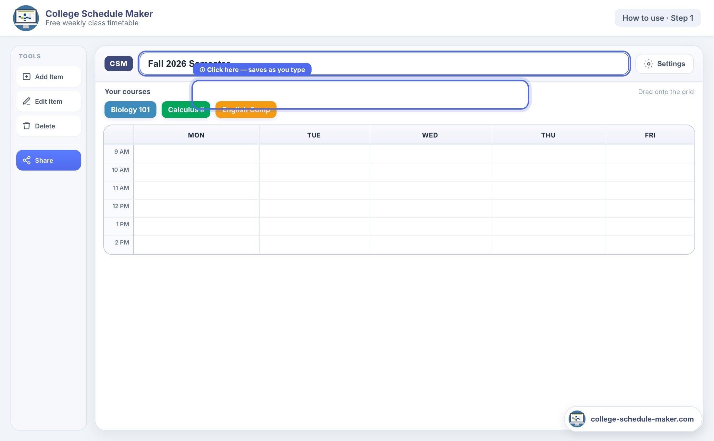Click the footer college-schedule-maker.com logo icon

coord(577,419)
